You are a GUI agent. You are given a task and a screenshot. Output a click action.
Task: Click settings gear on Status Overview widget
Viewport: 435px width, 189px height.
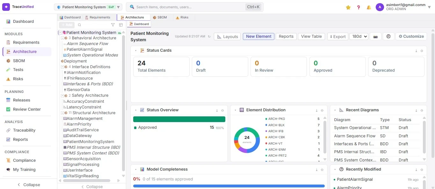(x=222, y=110)
